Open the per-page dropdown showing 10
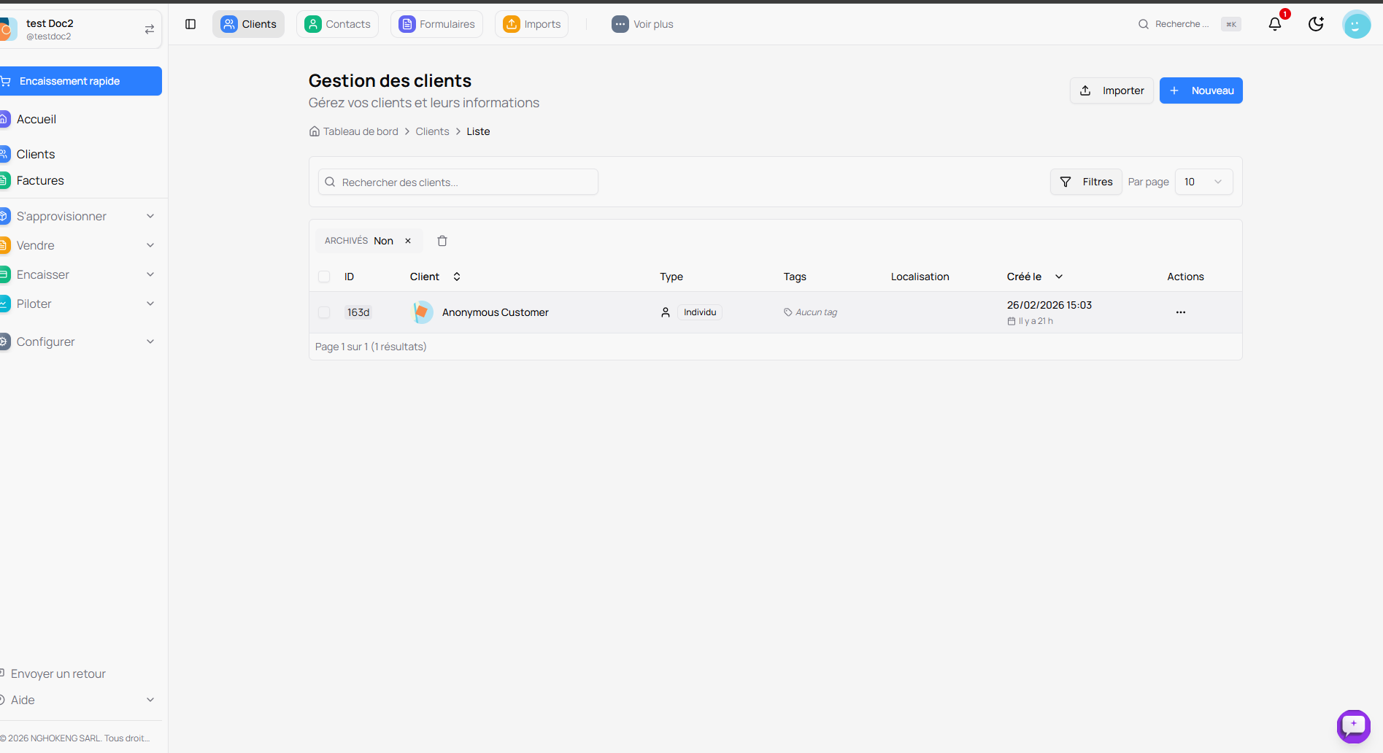Viewport: 1383px width, 753px height. click(x=1203, y=182)
